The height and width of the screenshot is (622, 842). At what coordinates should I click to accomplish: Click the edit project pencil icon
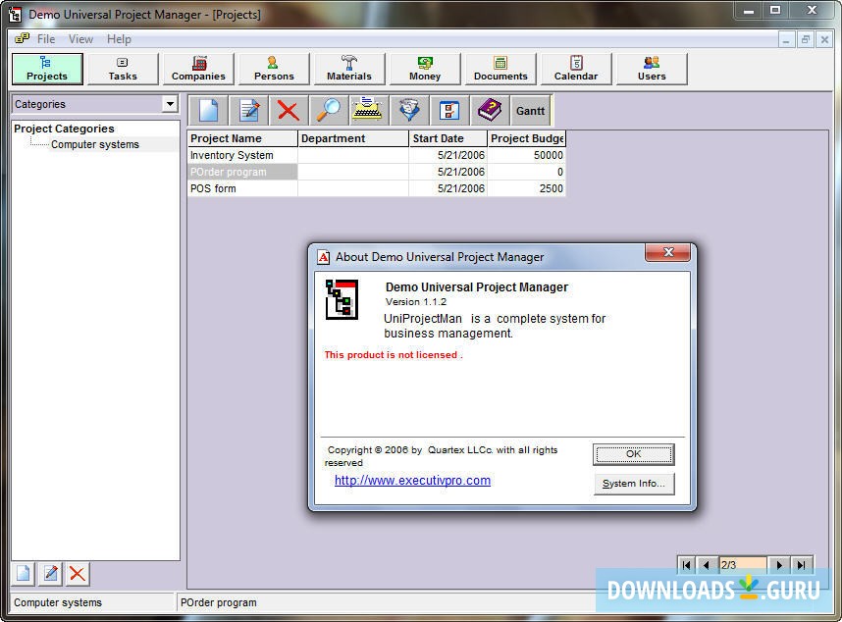(248, 111)
